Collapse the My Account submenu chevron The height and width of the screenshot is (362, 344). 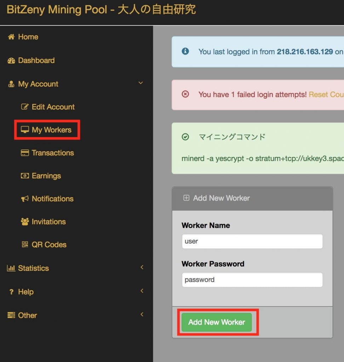pos(141,83)
